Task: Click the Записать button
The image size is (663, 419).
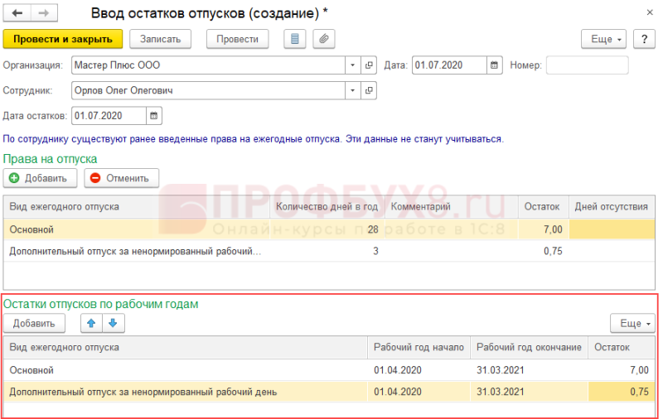Action: tap(160, 39)
